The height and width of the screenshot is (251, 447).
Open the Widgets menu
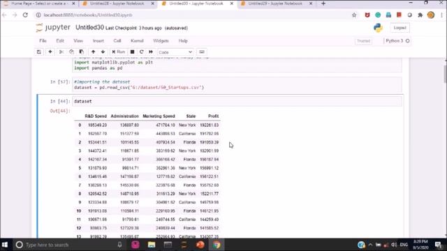coord(161,41)
